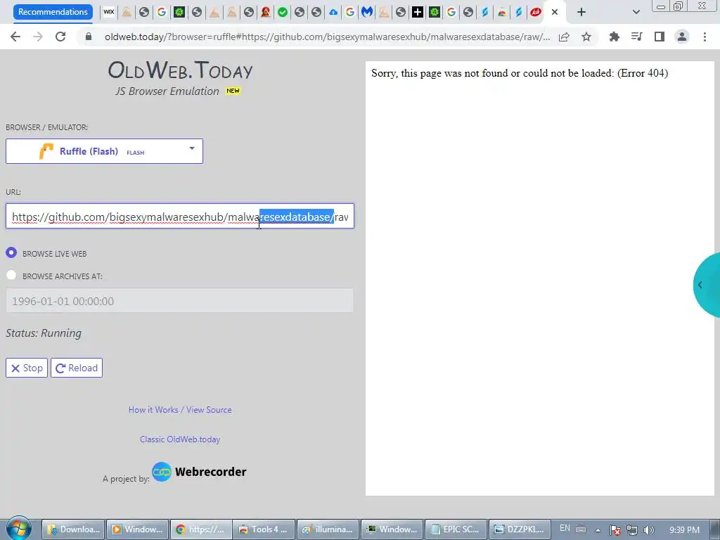
Task: Open the media controls toolbar icon
Action: (x=636, y=37)
